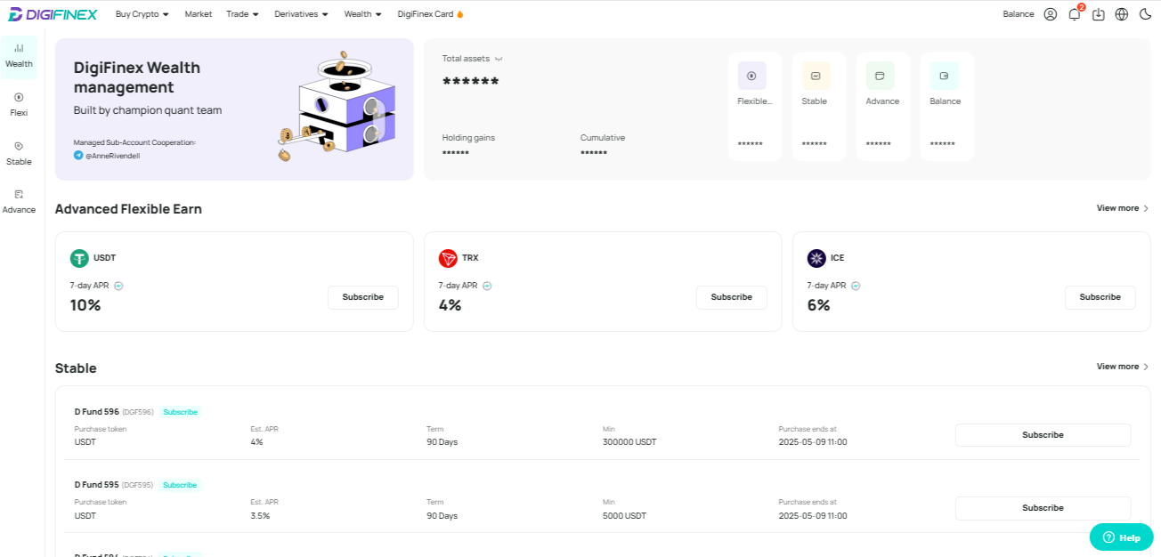Click View more for Stable section
This screenshot has height=557, width=1161.
tap(1123, 367)
